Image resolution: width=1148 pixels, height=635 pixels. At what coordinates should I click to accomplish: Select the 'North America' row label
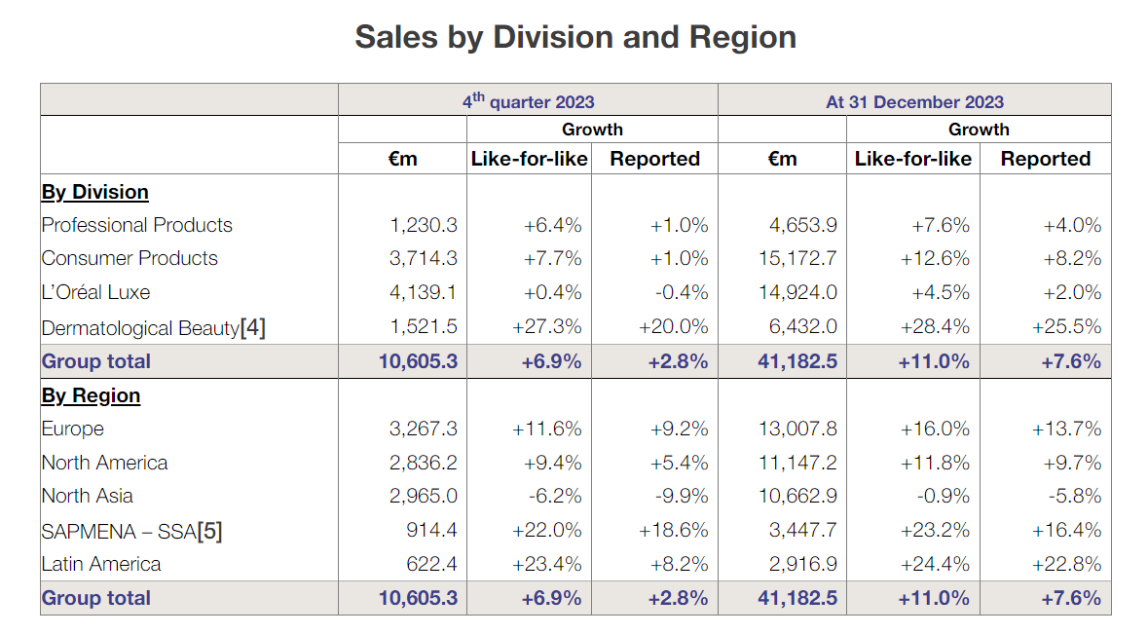tap(105, 463)
